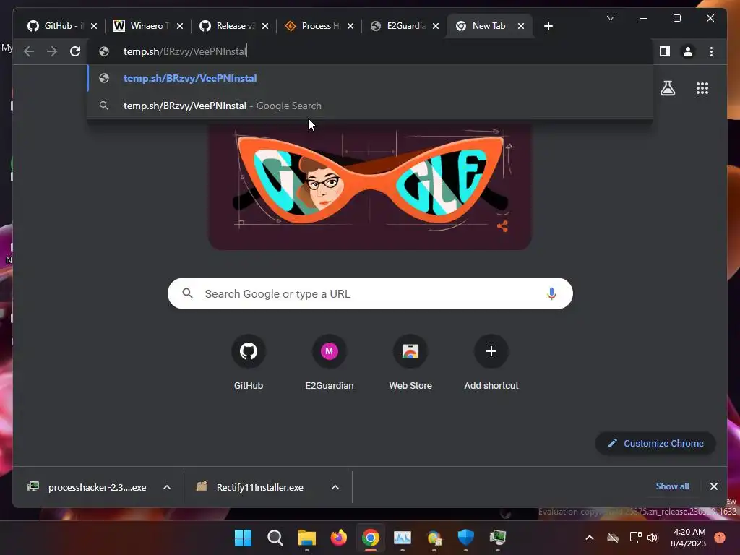Open the OneDrive cloud tray icon
740x555 pixels.
click(613, 538)
